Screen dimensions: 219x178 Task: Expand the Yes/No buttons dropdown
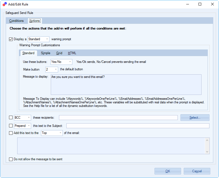click(61, 62)
